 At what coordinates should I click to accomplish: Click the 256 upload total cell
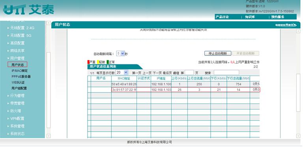[x=199, y=84]
